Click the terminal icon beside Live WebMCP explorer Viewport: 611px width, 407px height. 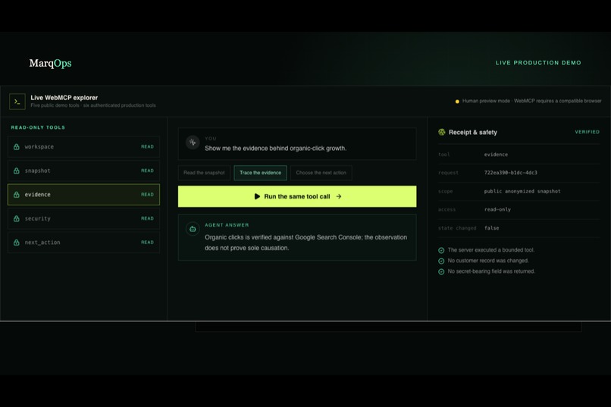(17, 102)
